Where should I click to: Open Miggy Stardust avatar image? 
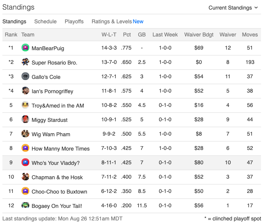(x=25, y=119)
